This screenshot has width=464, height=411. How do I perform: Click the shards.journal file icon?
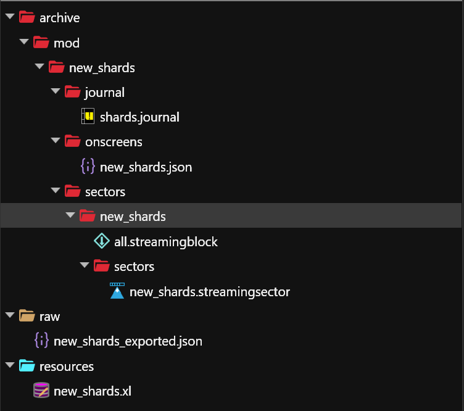click(x=89, y=117)
